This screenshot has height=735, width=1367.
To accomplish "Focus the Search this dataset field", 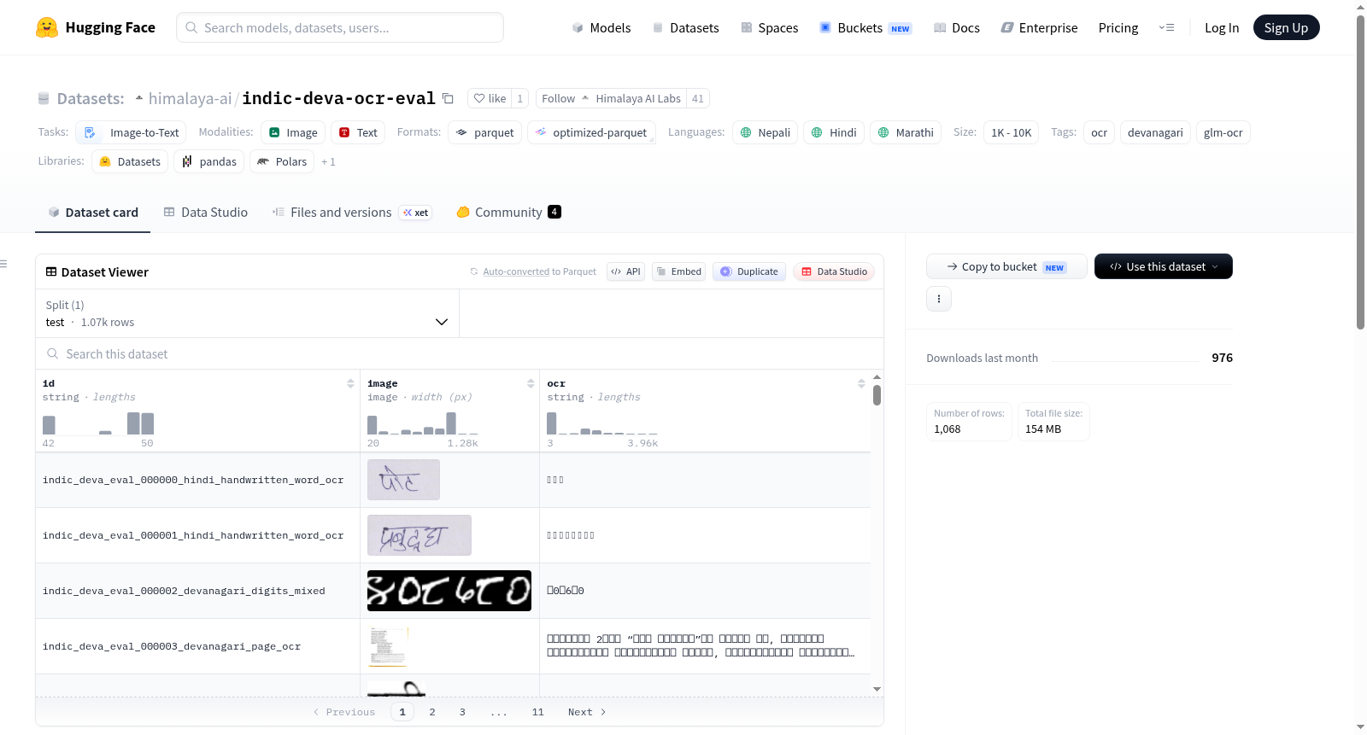I will (460, 353).
